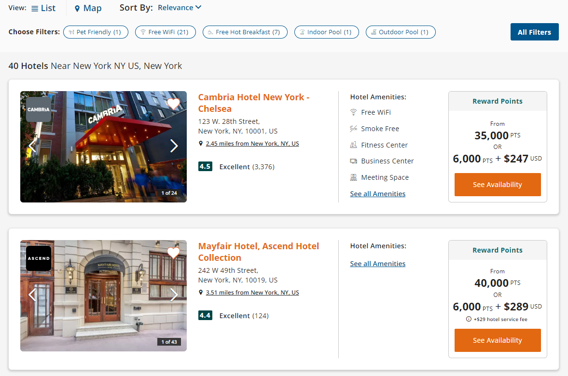The image size is (568, 376).
Task: Favorite Mayfair Hotel with heart icon
Action: click(x=173, y=253)
